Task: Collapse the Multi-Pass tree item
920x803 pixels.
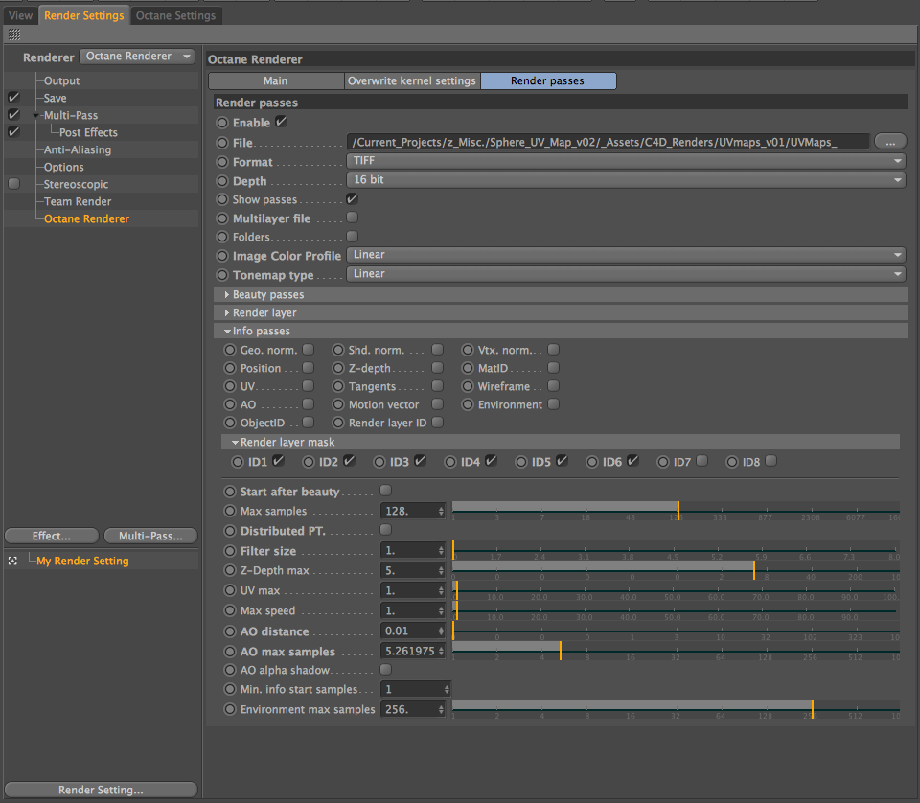Action: (x=36, y=116)
